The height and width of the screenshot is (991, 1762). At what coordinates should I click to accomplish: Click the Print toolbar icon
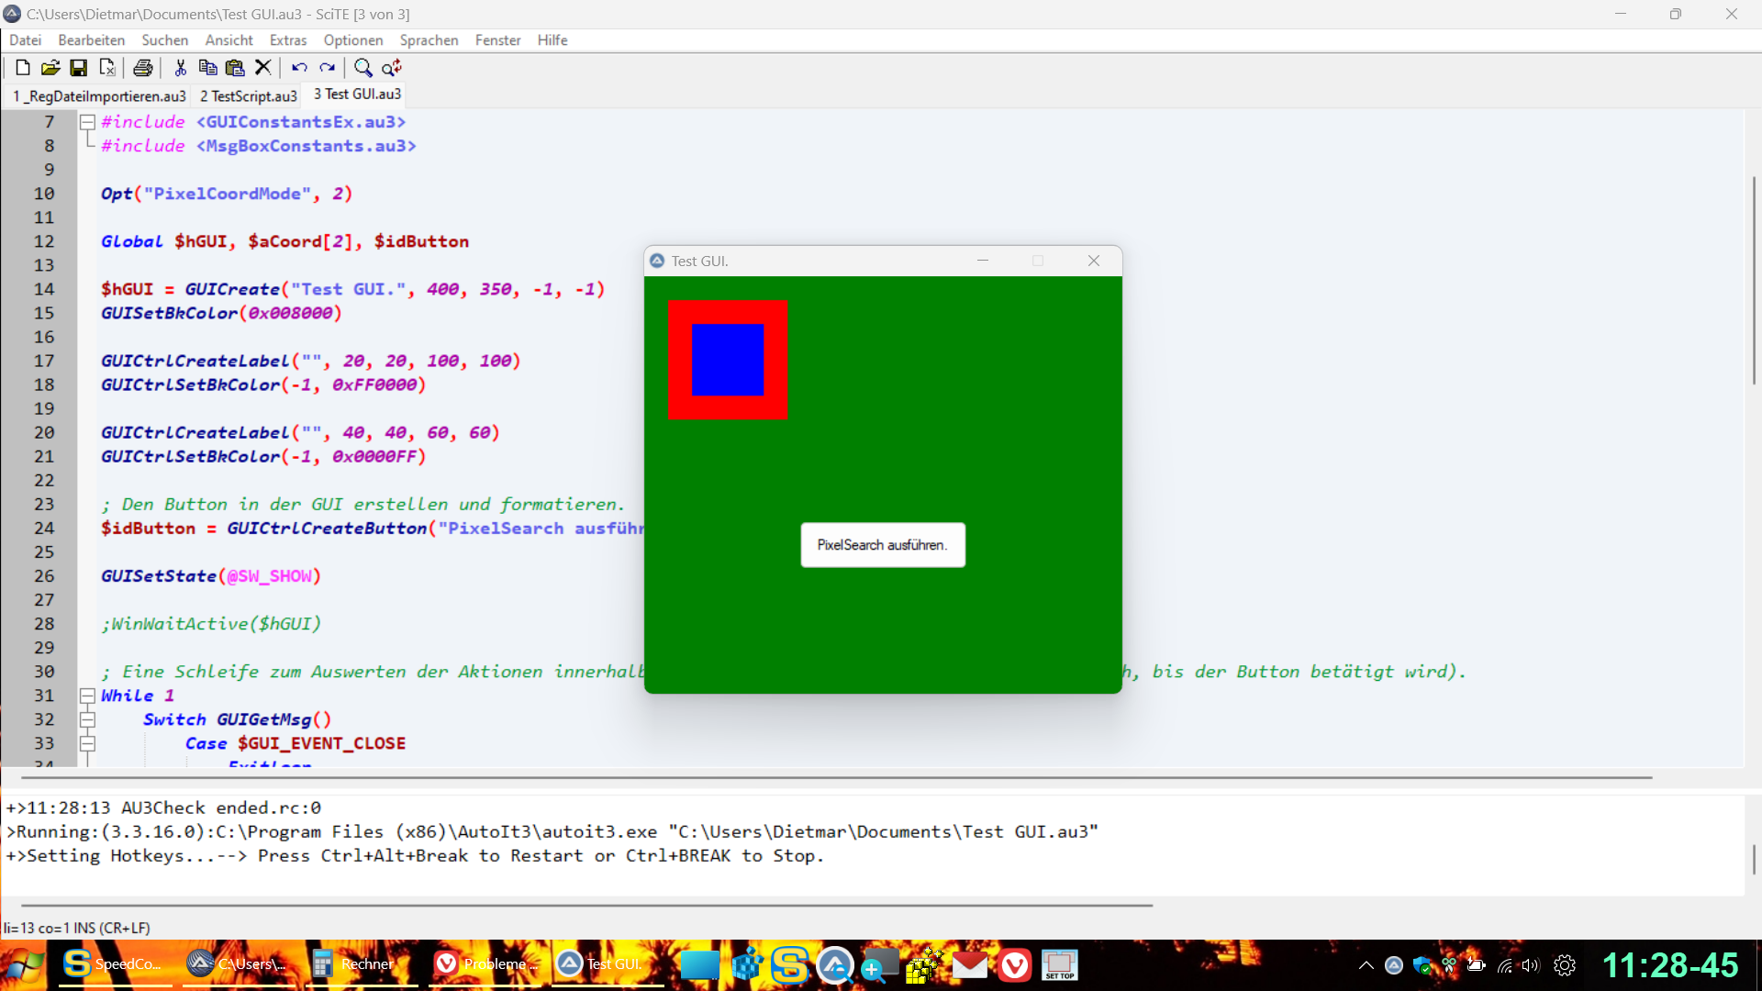tap(142, 67)
